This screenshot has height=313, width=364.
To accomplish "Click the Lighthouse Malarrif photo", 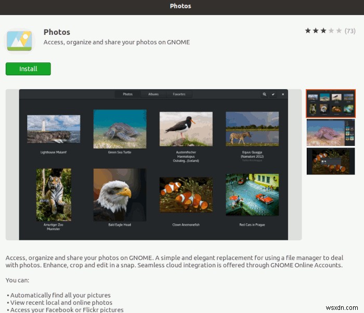I will (54, 129).
